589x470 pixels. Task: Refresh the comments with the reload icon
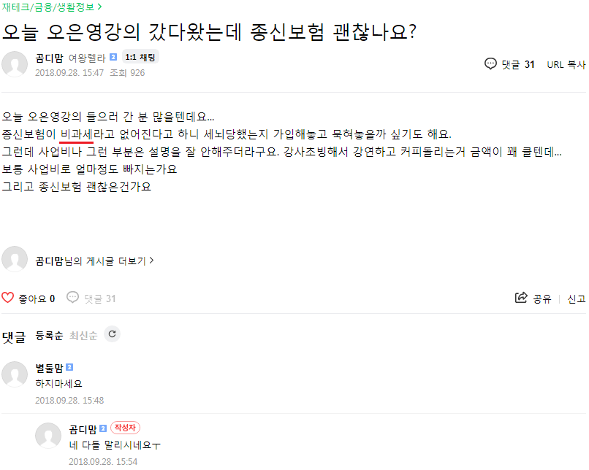[112, 334]
